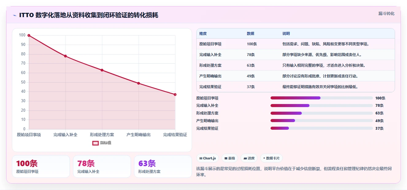The height and width of the screenshot is (190, 407).
Task: Click the 数据 table column header
Action: (x=251, y=34)
